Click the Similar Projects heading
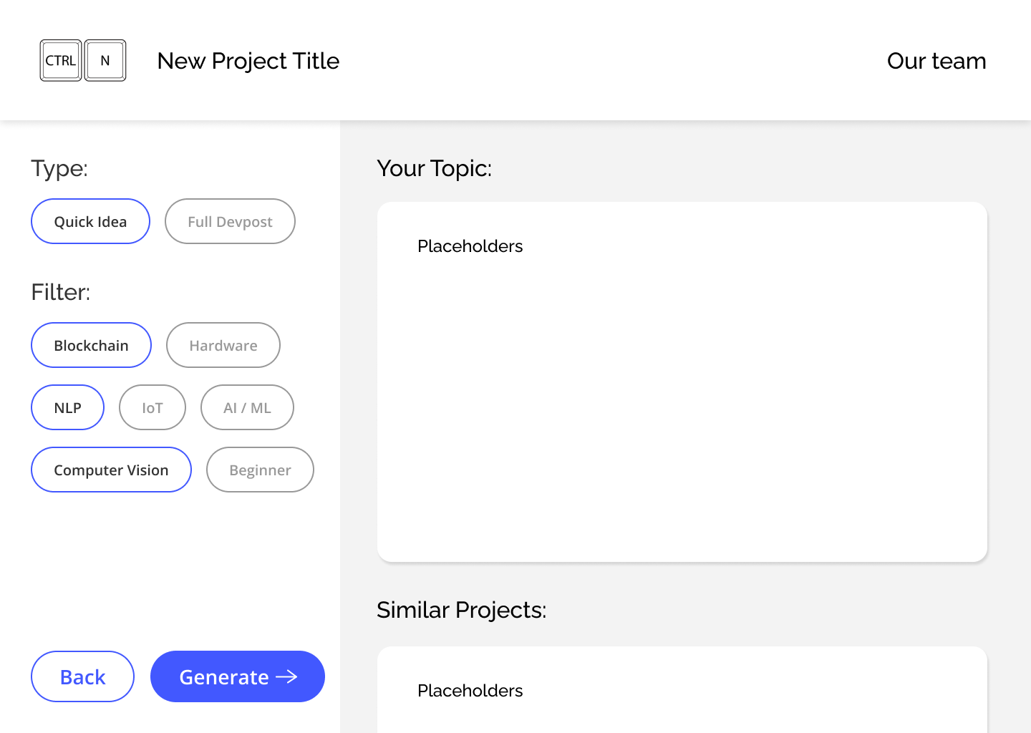 pos(461,610)
